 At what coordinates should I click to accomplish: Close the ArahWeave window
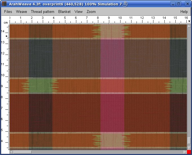tap(187, 4)
